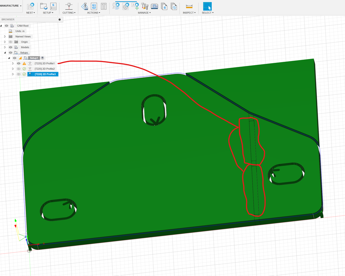Click the Setups label
The width and height of the screenshot is (345, 276).
point(24,53)
